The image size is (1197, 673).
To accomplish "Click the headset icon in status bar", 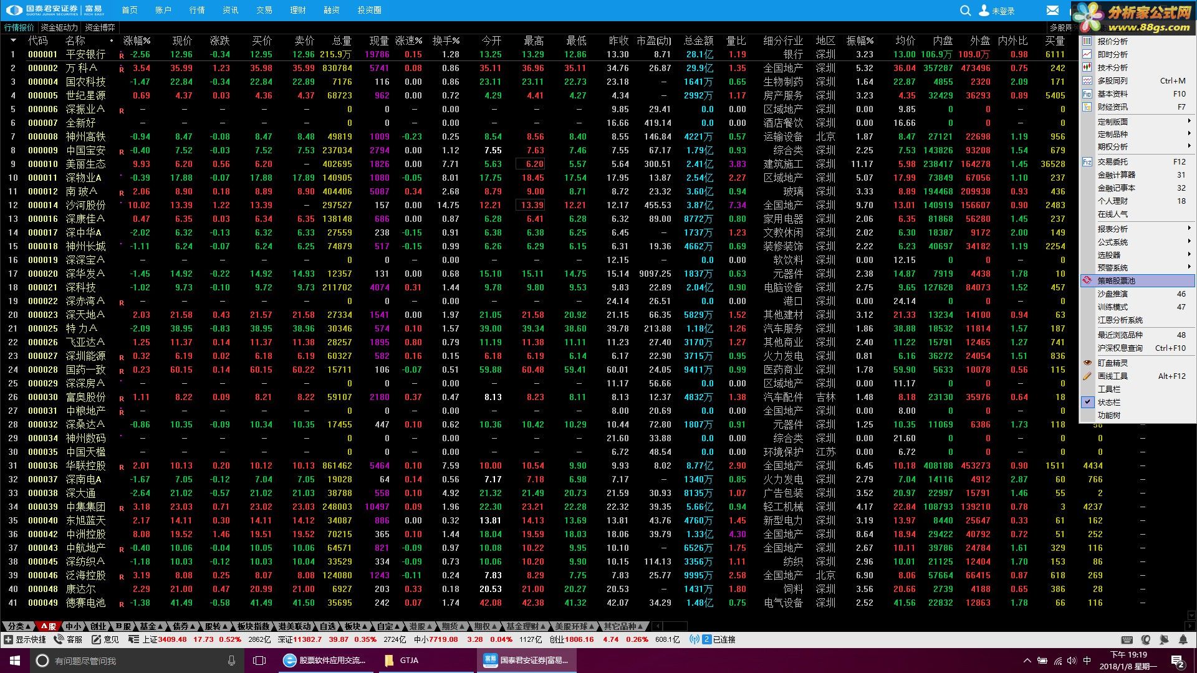I will point(1146,639).
